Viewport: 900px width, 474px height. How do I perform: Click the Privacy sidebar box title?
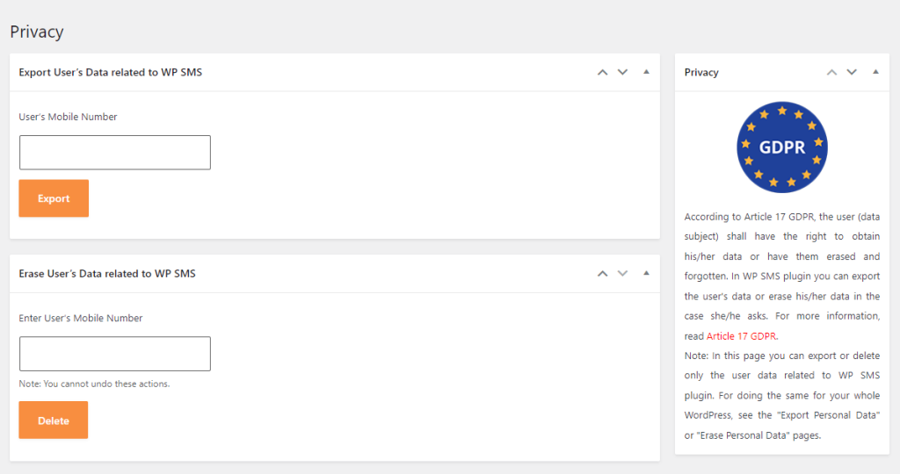coord(701,72)
